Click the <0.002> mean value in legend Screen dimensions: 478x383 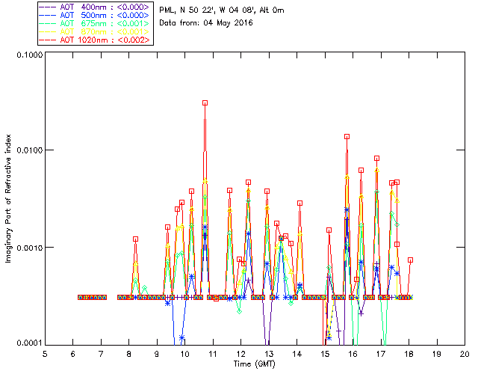click(134, 40)
